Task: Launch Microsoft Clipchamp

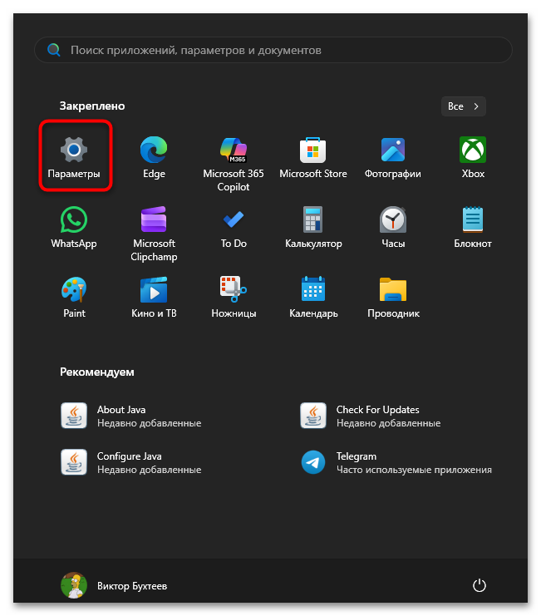Action: click(154, 234)
